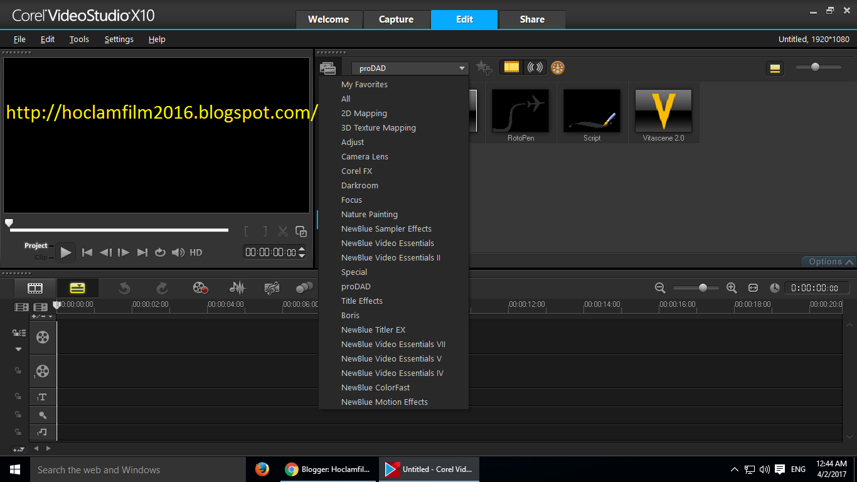Toggle repeat playback loop

click(x=160, y=252)
